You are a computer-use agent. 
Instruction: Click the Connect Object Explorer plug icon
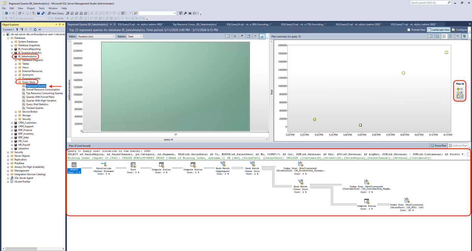pyautogui.click(x=17, y=29)
